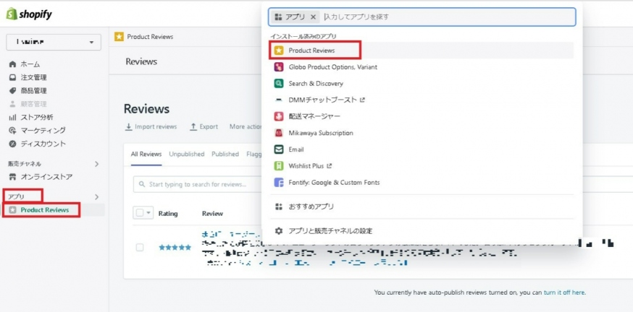Screen dimensions: 633x312
Task: Click the Review column header
Action: (212, 213)
